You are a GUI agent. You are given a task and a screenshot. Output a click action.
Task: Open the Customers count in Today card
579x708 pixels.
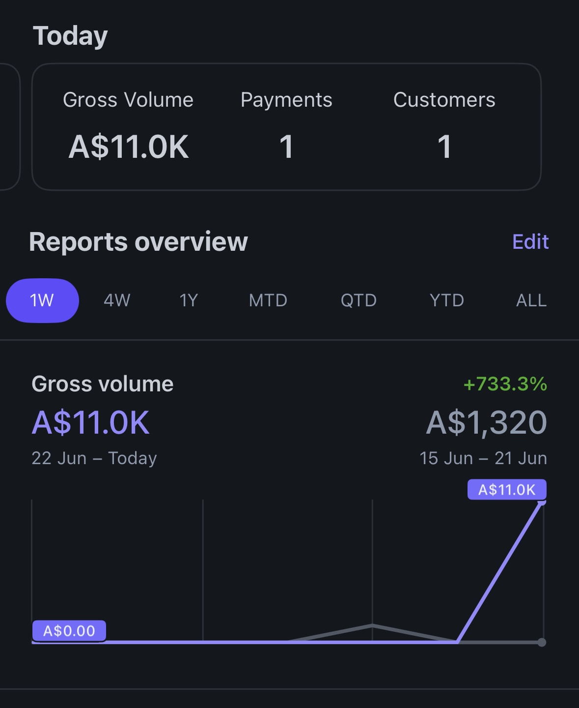[x=444, y=147]
